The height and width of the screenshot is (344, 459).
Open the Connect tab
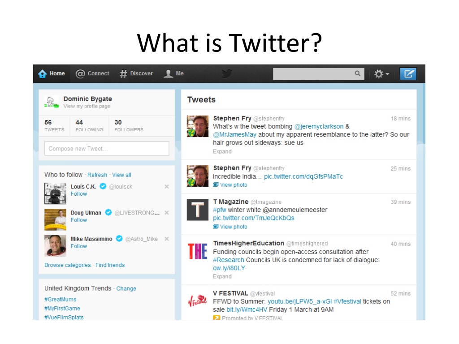(92, 74)
